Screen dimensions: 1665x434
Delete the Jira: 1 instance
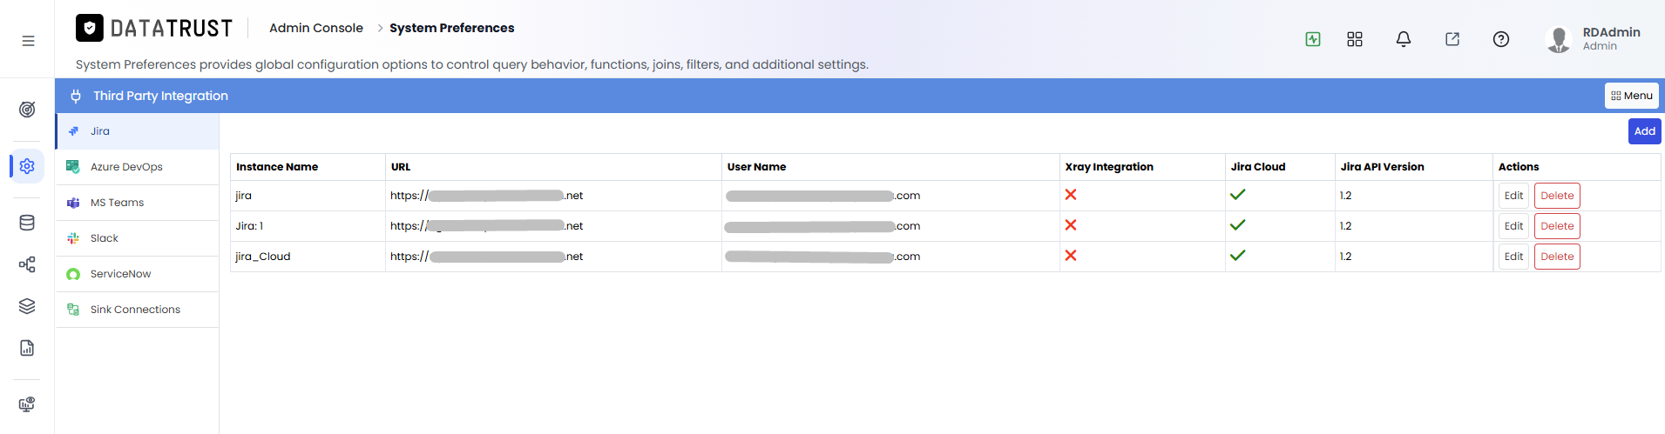(x=1557, y=226)
